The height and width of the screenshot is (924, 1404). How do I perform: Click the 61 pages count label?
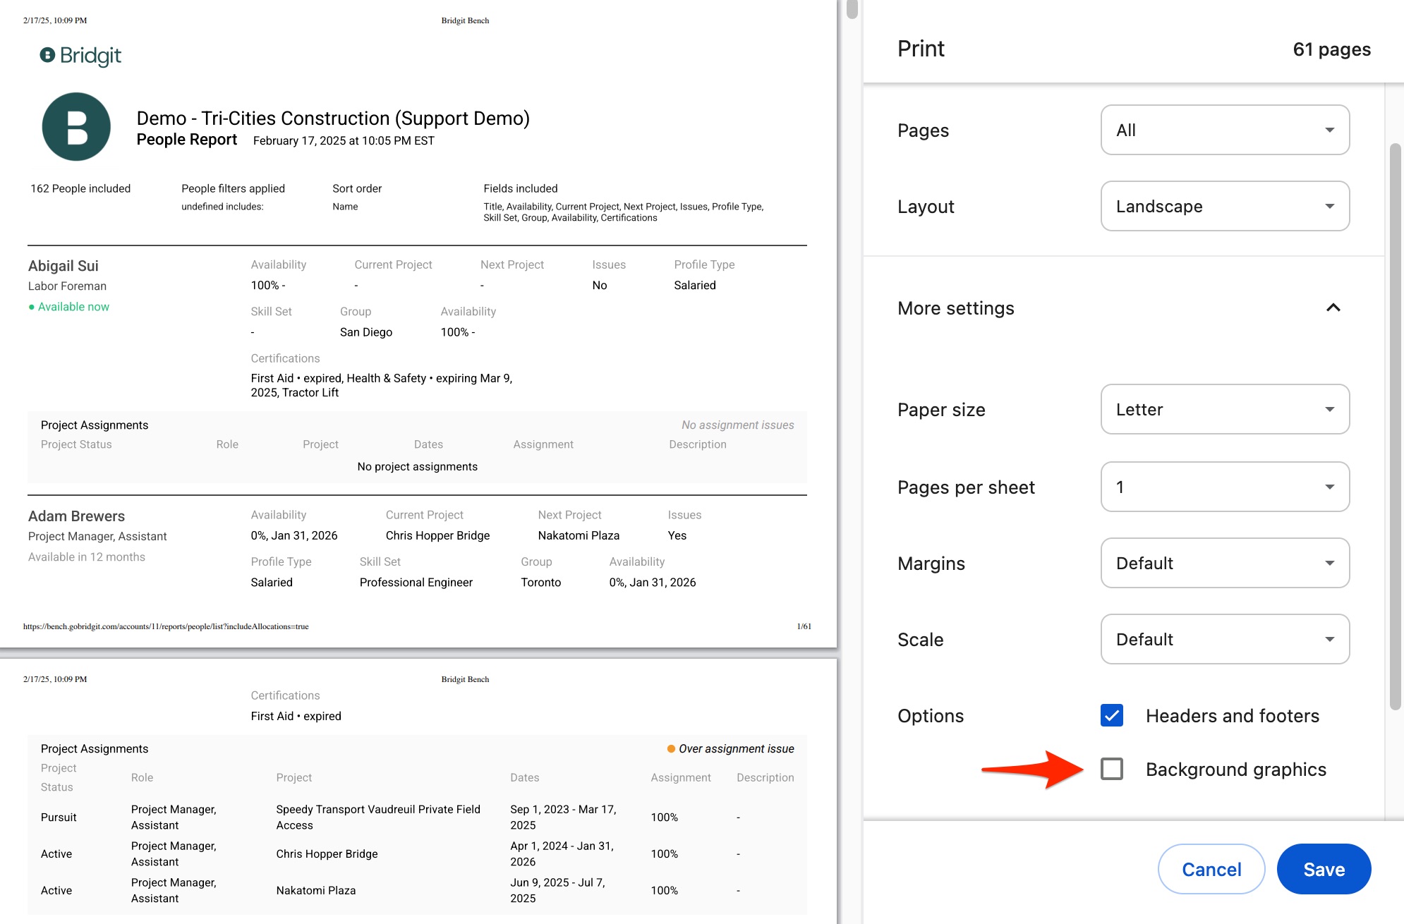pos(1331,49)
